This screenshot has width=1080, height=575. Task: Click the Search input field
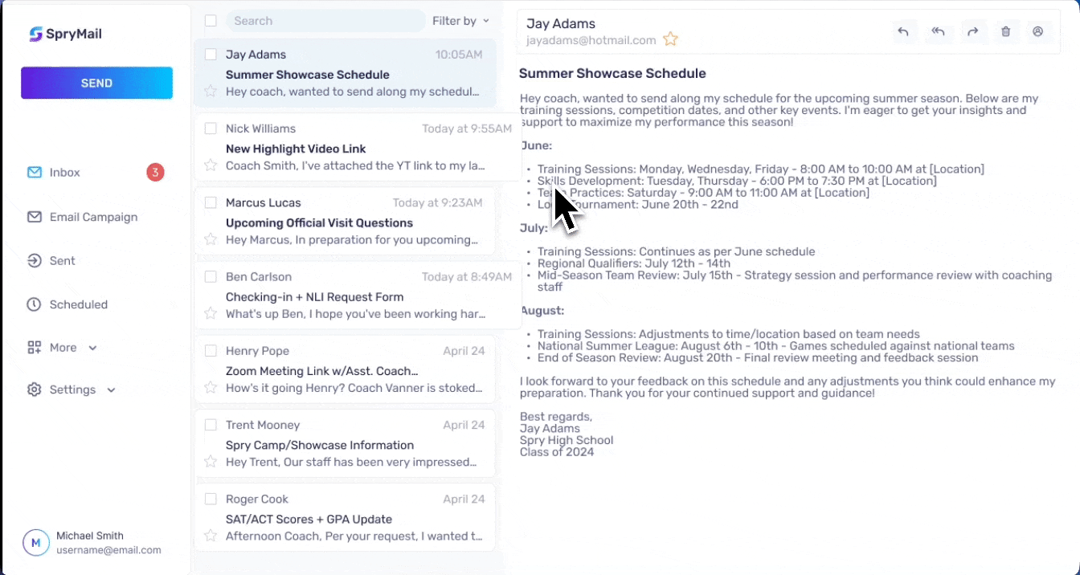tap(325, 21)
